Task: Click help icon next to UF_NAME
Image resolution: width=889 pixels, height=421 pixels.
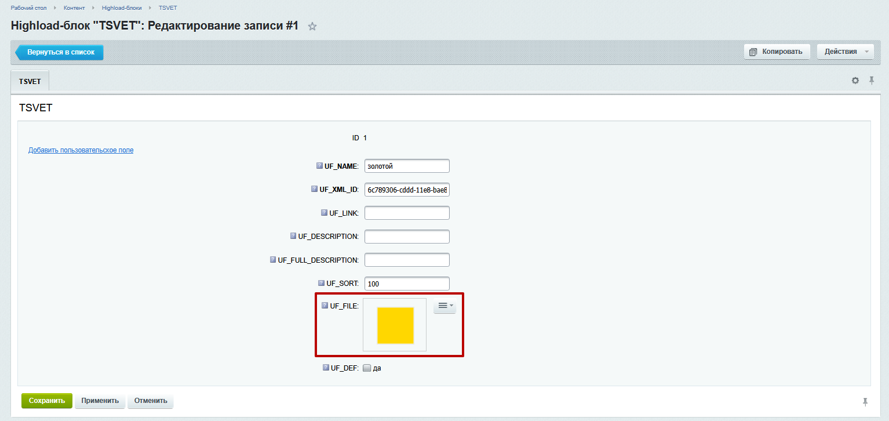Action: pos(319,166)
